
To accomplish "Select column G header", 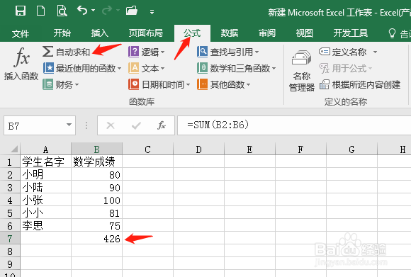I will coord(351,149).
